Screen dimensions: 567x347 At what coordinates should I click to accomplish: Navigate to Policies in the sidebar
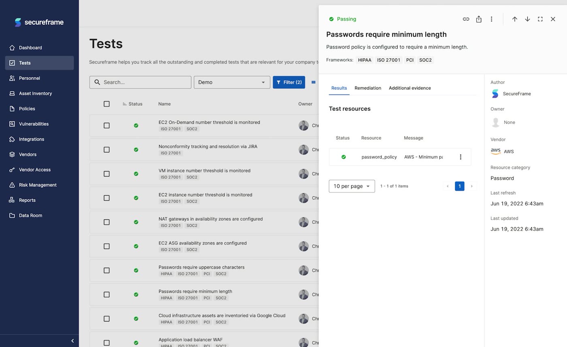[39, 109]
